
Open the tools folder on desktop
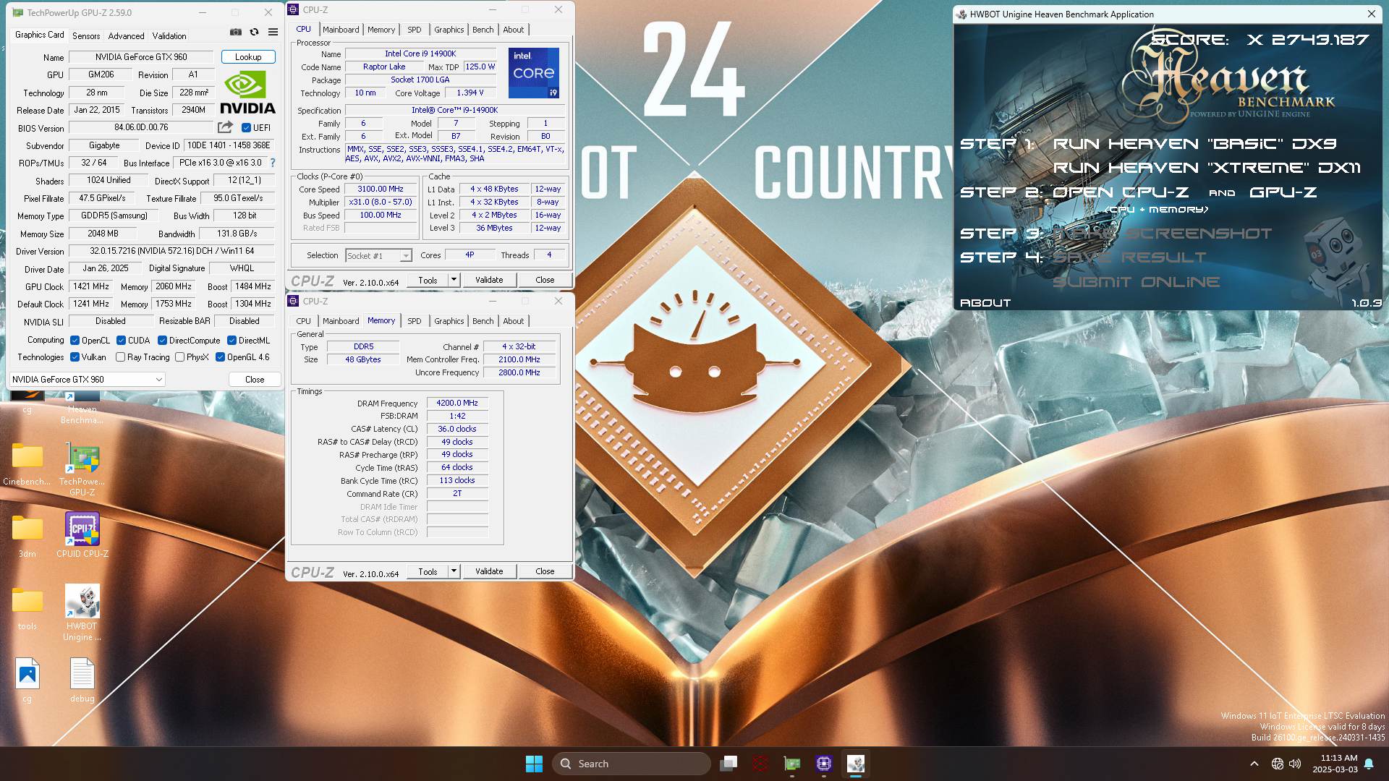pos(27,609)
